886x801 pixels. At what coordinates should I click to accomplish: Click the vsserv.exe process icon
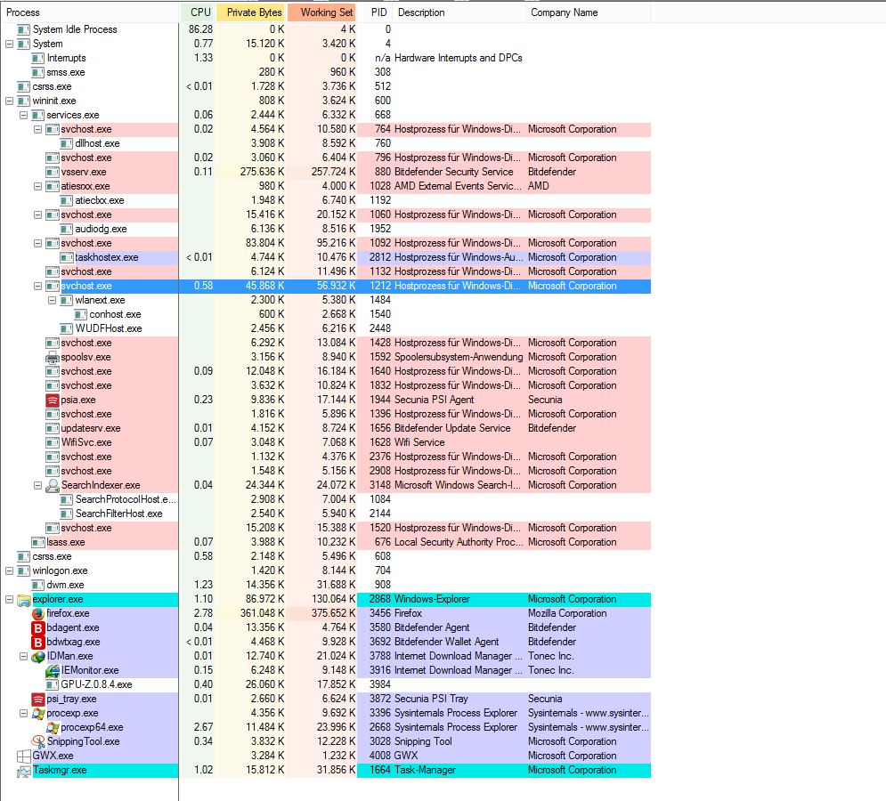[52, 172]
